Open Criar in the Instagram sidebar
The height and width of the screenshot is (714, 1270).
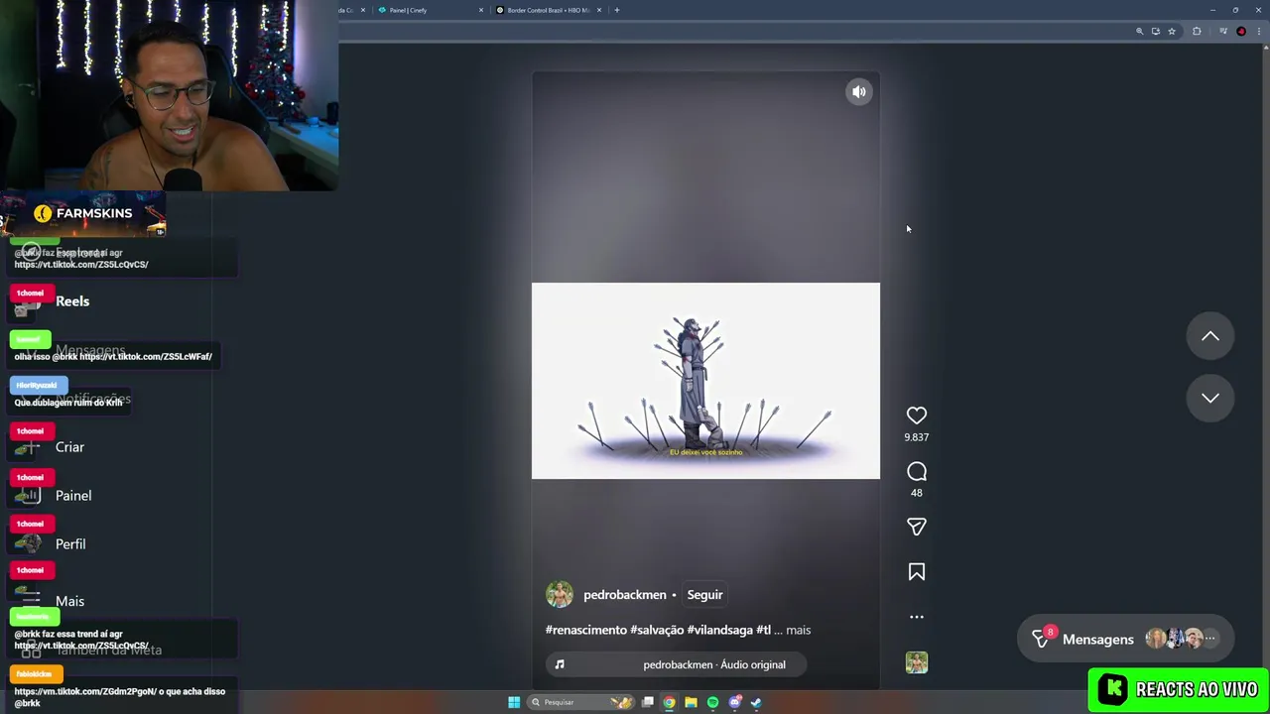click(69, 447)
